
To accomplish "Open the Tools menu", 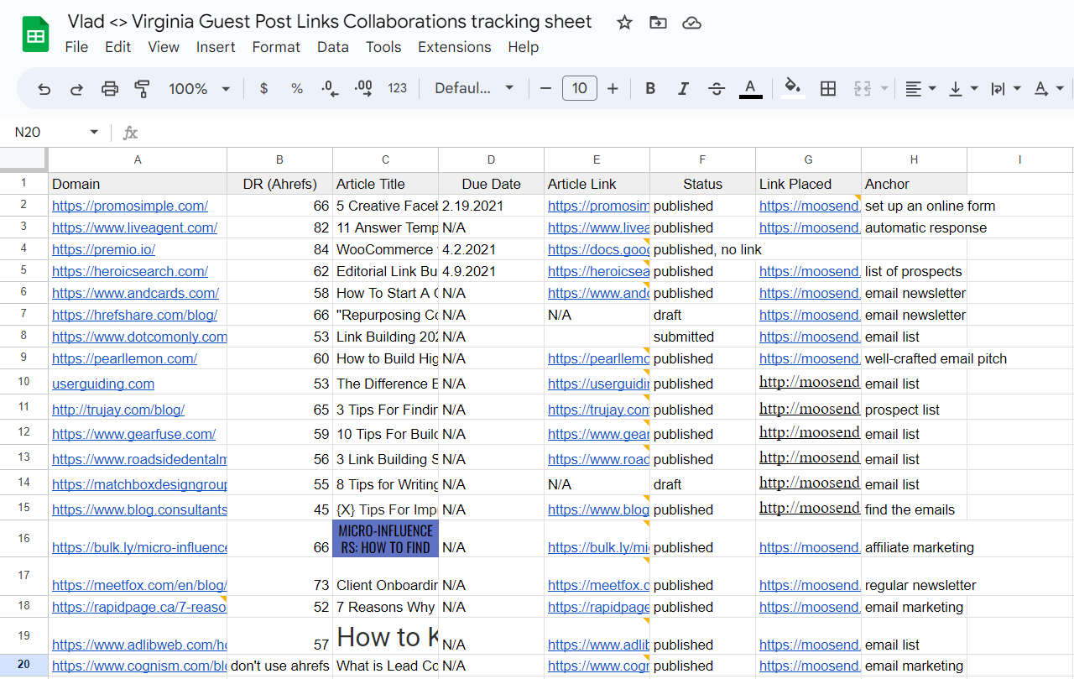I will [x=383, y=47].
